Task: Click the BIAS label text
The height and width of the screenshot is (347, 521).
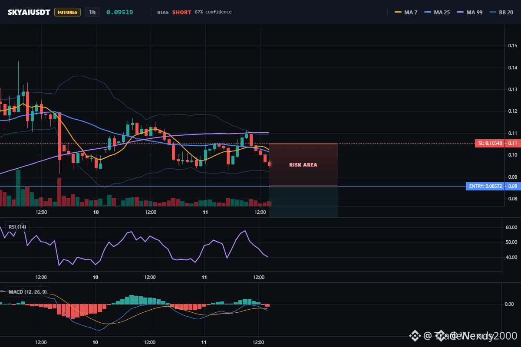Action: click(x=163, y=12)
